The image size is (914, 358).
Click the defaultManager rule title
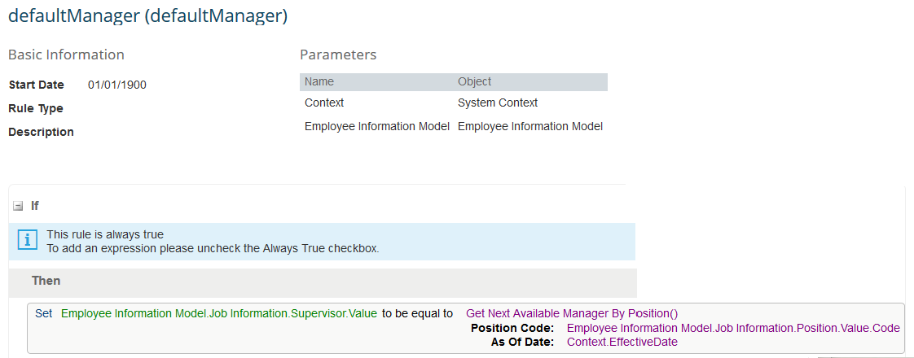point(148,15)
